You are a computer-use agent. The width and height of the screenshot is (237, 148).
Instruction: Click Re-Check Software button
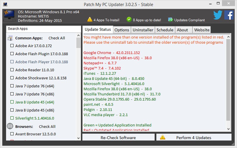(118, 137)
